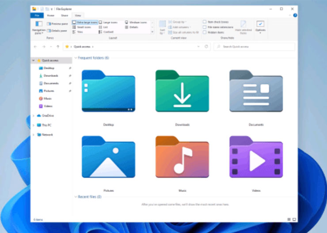Click the Navigation pane icon in ribbon

39,24
